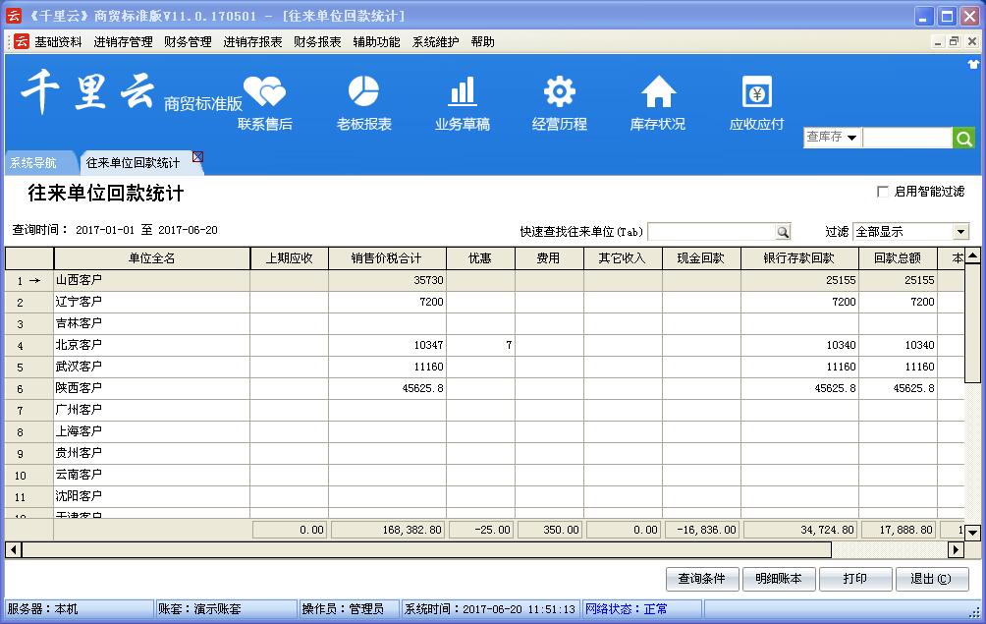986x624 pixels.
Task: Open the 联系售后 heart icon
Action: pyautogui.click(x=264, y=93)
